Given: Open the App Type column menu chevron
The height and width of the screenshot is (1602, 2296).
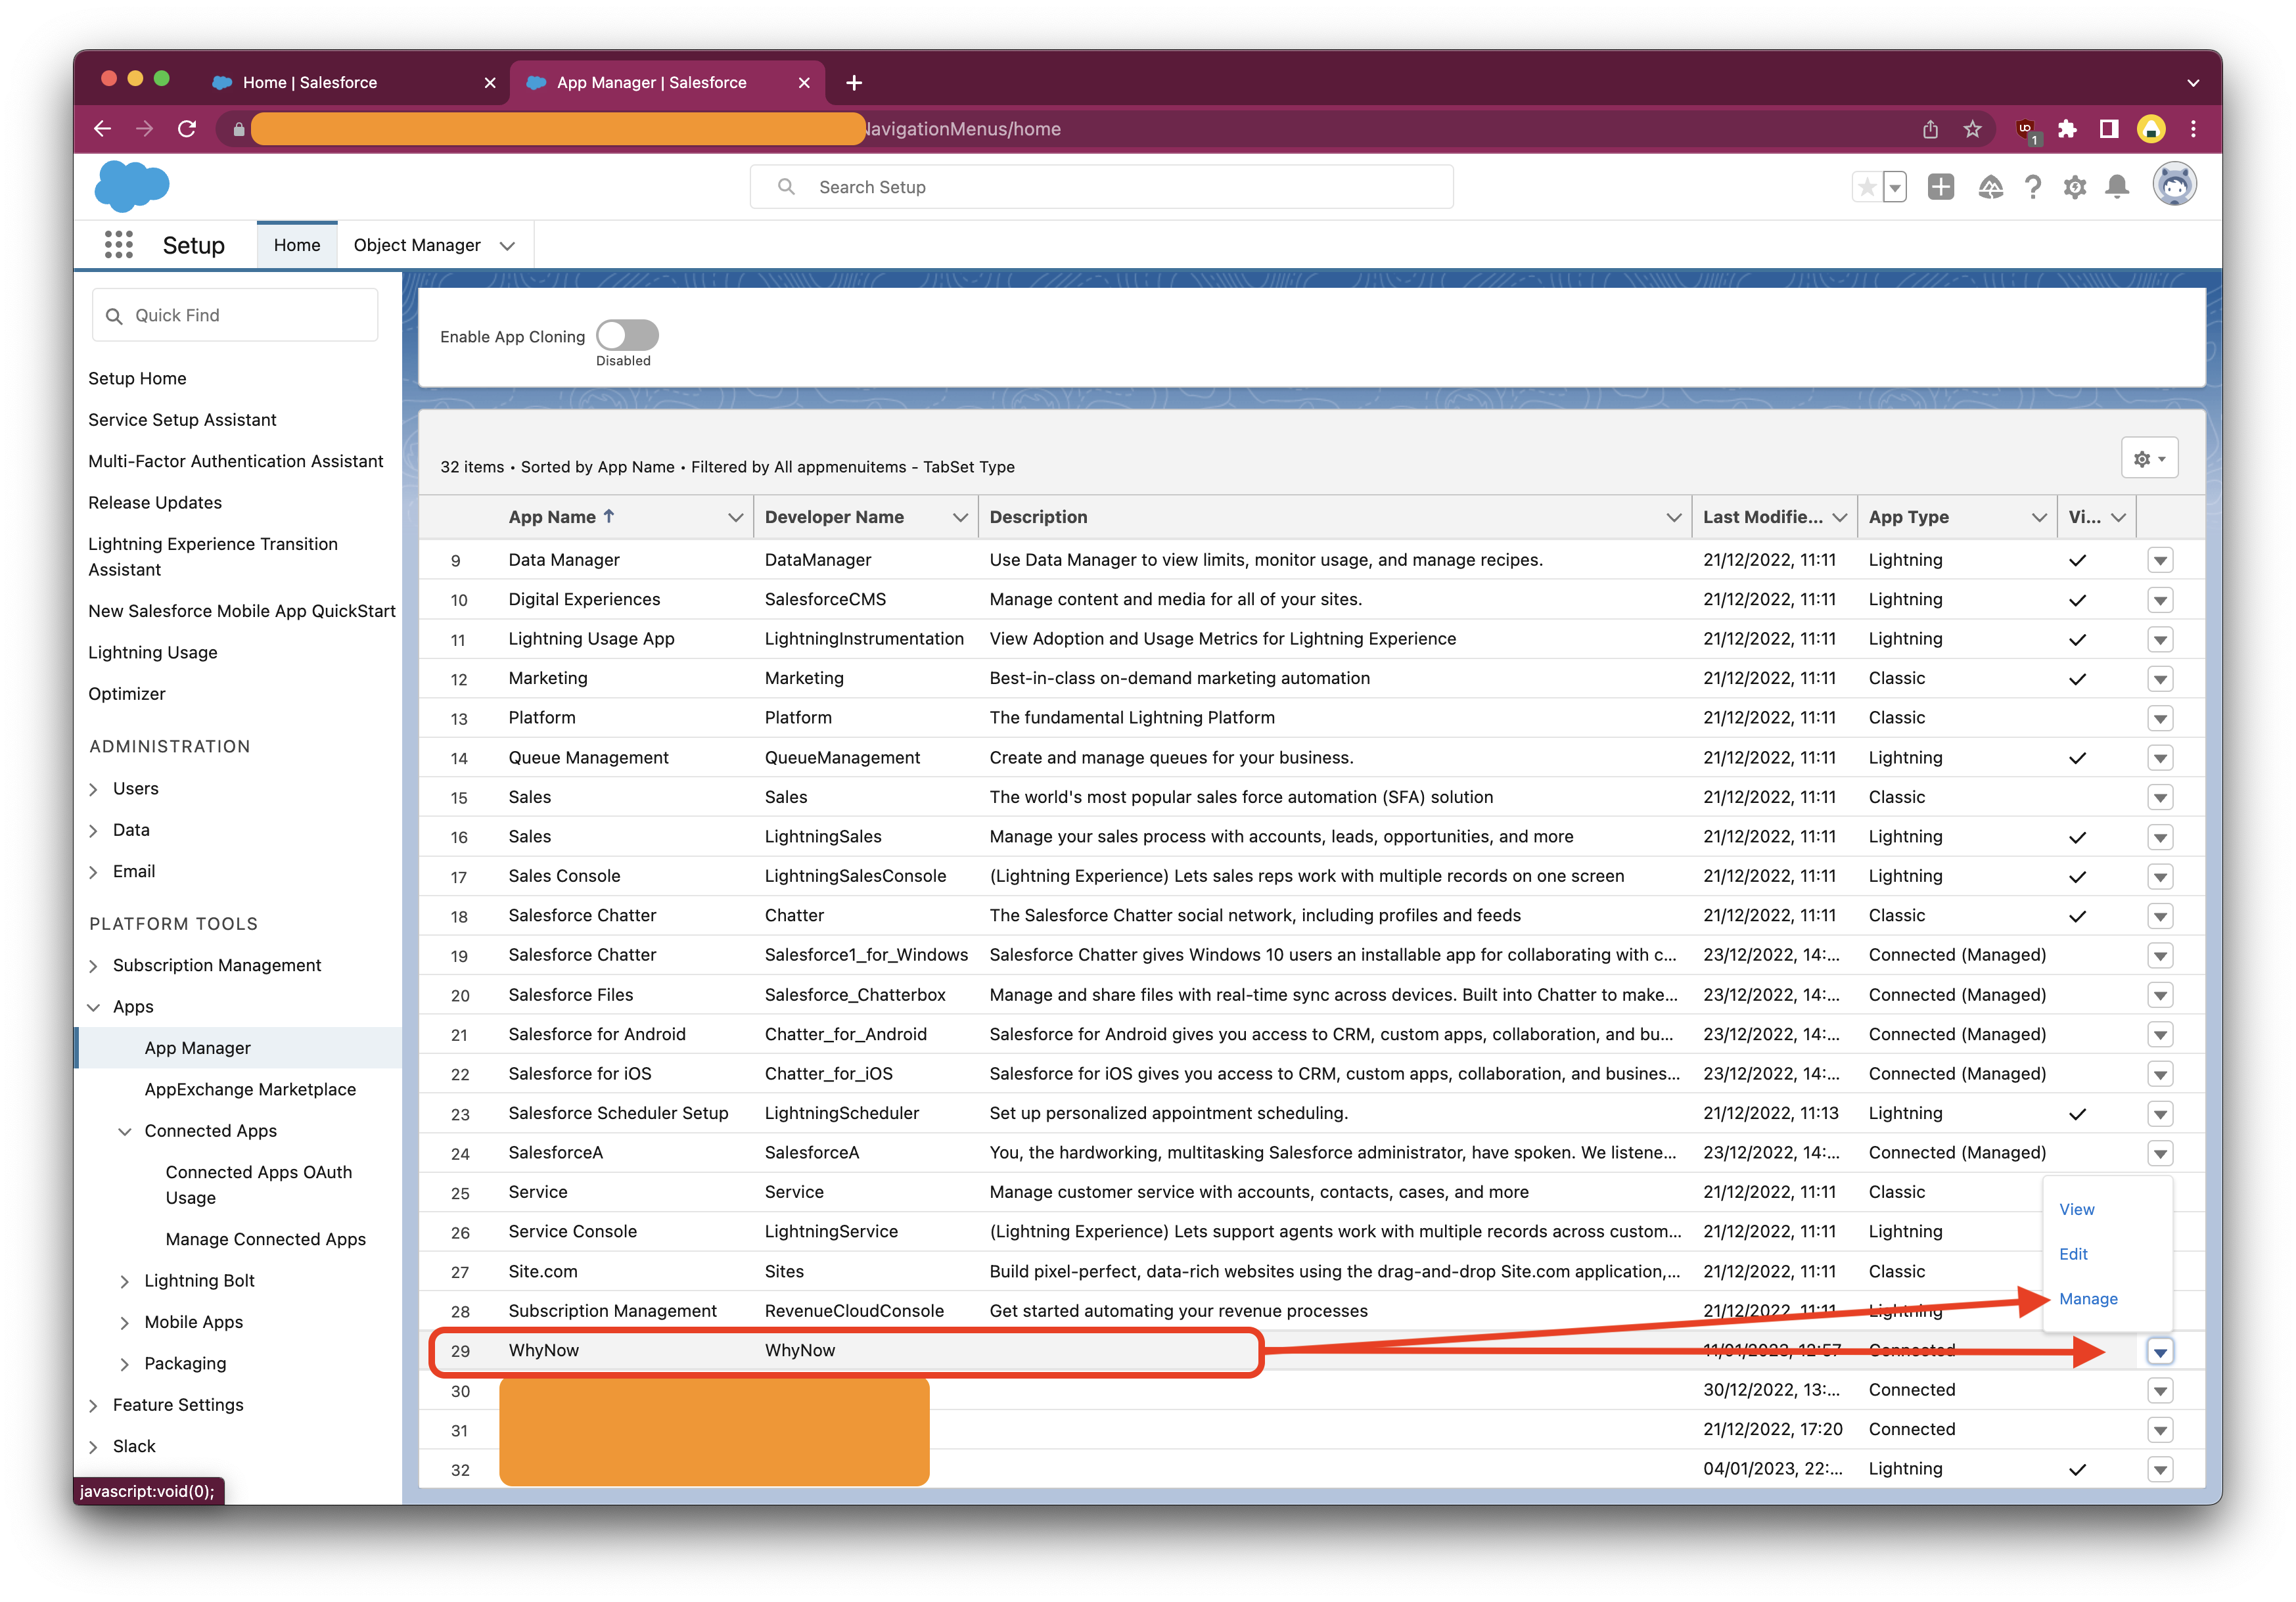Looking at the screenshot, I should pos(2038,517).
